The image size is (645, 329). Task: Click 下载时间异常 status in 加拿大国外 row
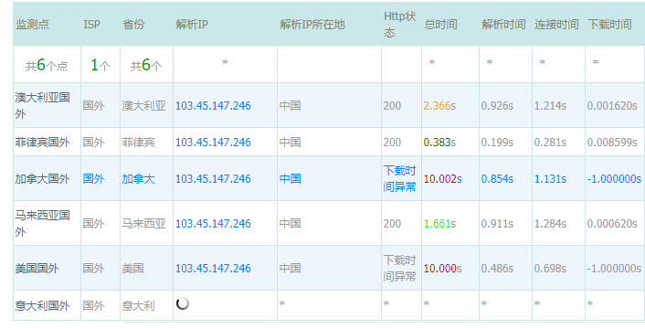click(400, 179)
